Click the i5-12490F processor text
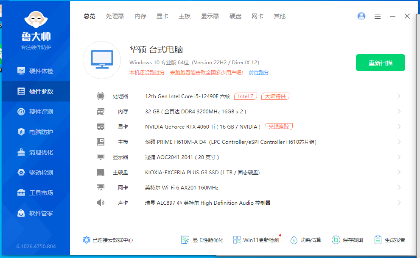420x258 pixels. click(188, 96)
